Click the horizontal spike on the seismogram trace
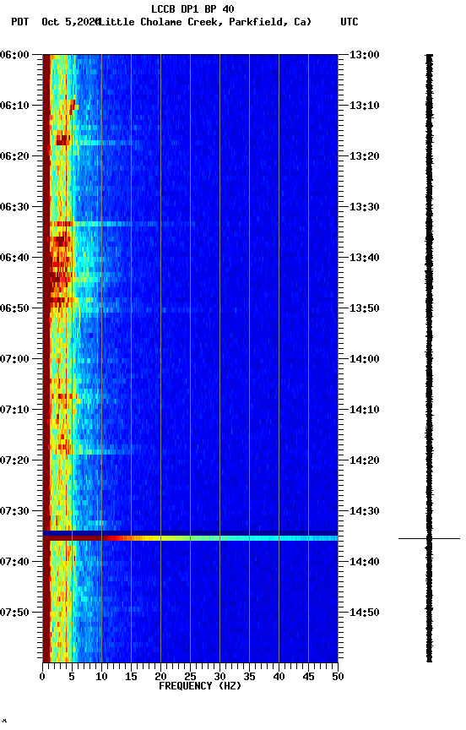This screenshot has height=730, width=466. (429, 539)
